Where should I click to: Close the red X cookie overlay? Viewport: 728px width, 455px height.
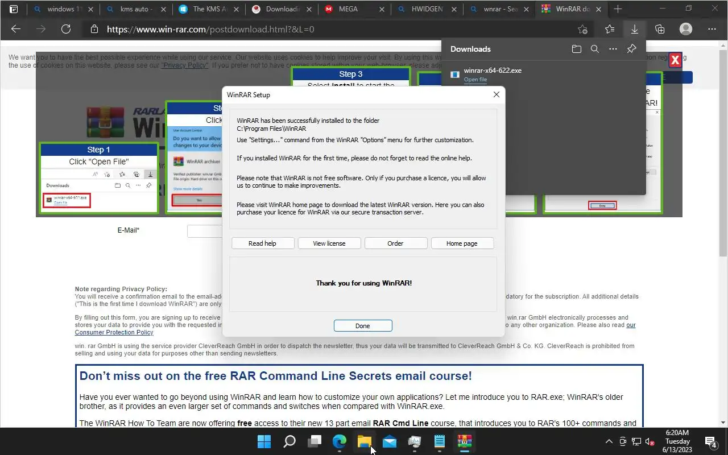675,60
